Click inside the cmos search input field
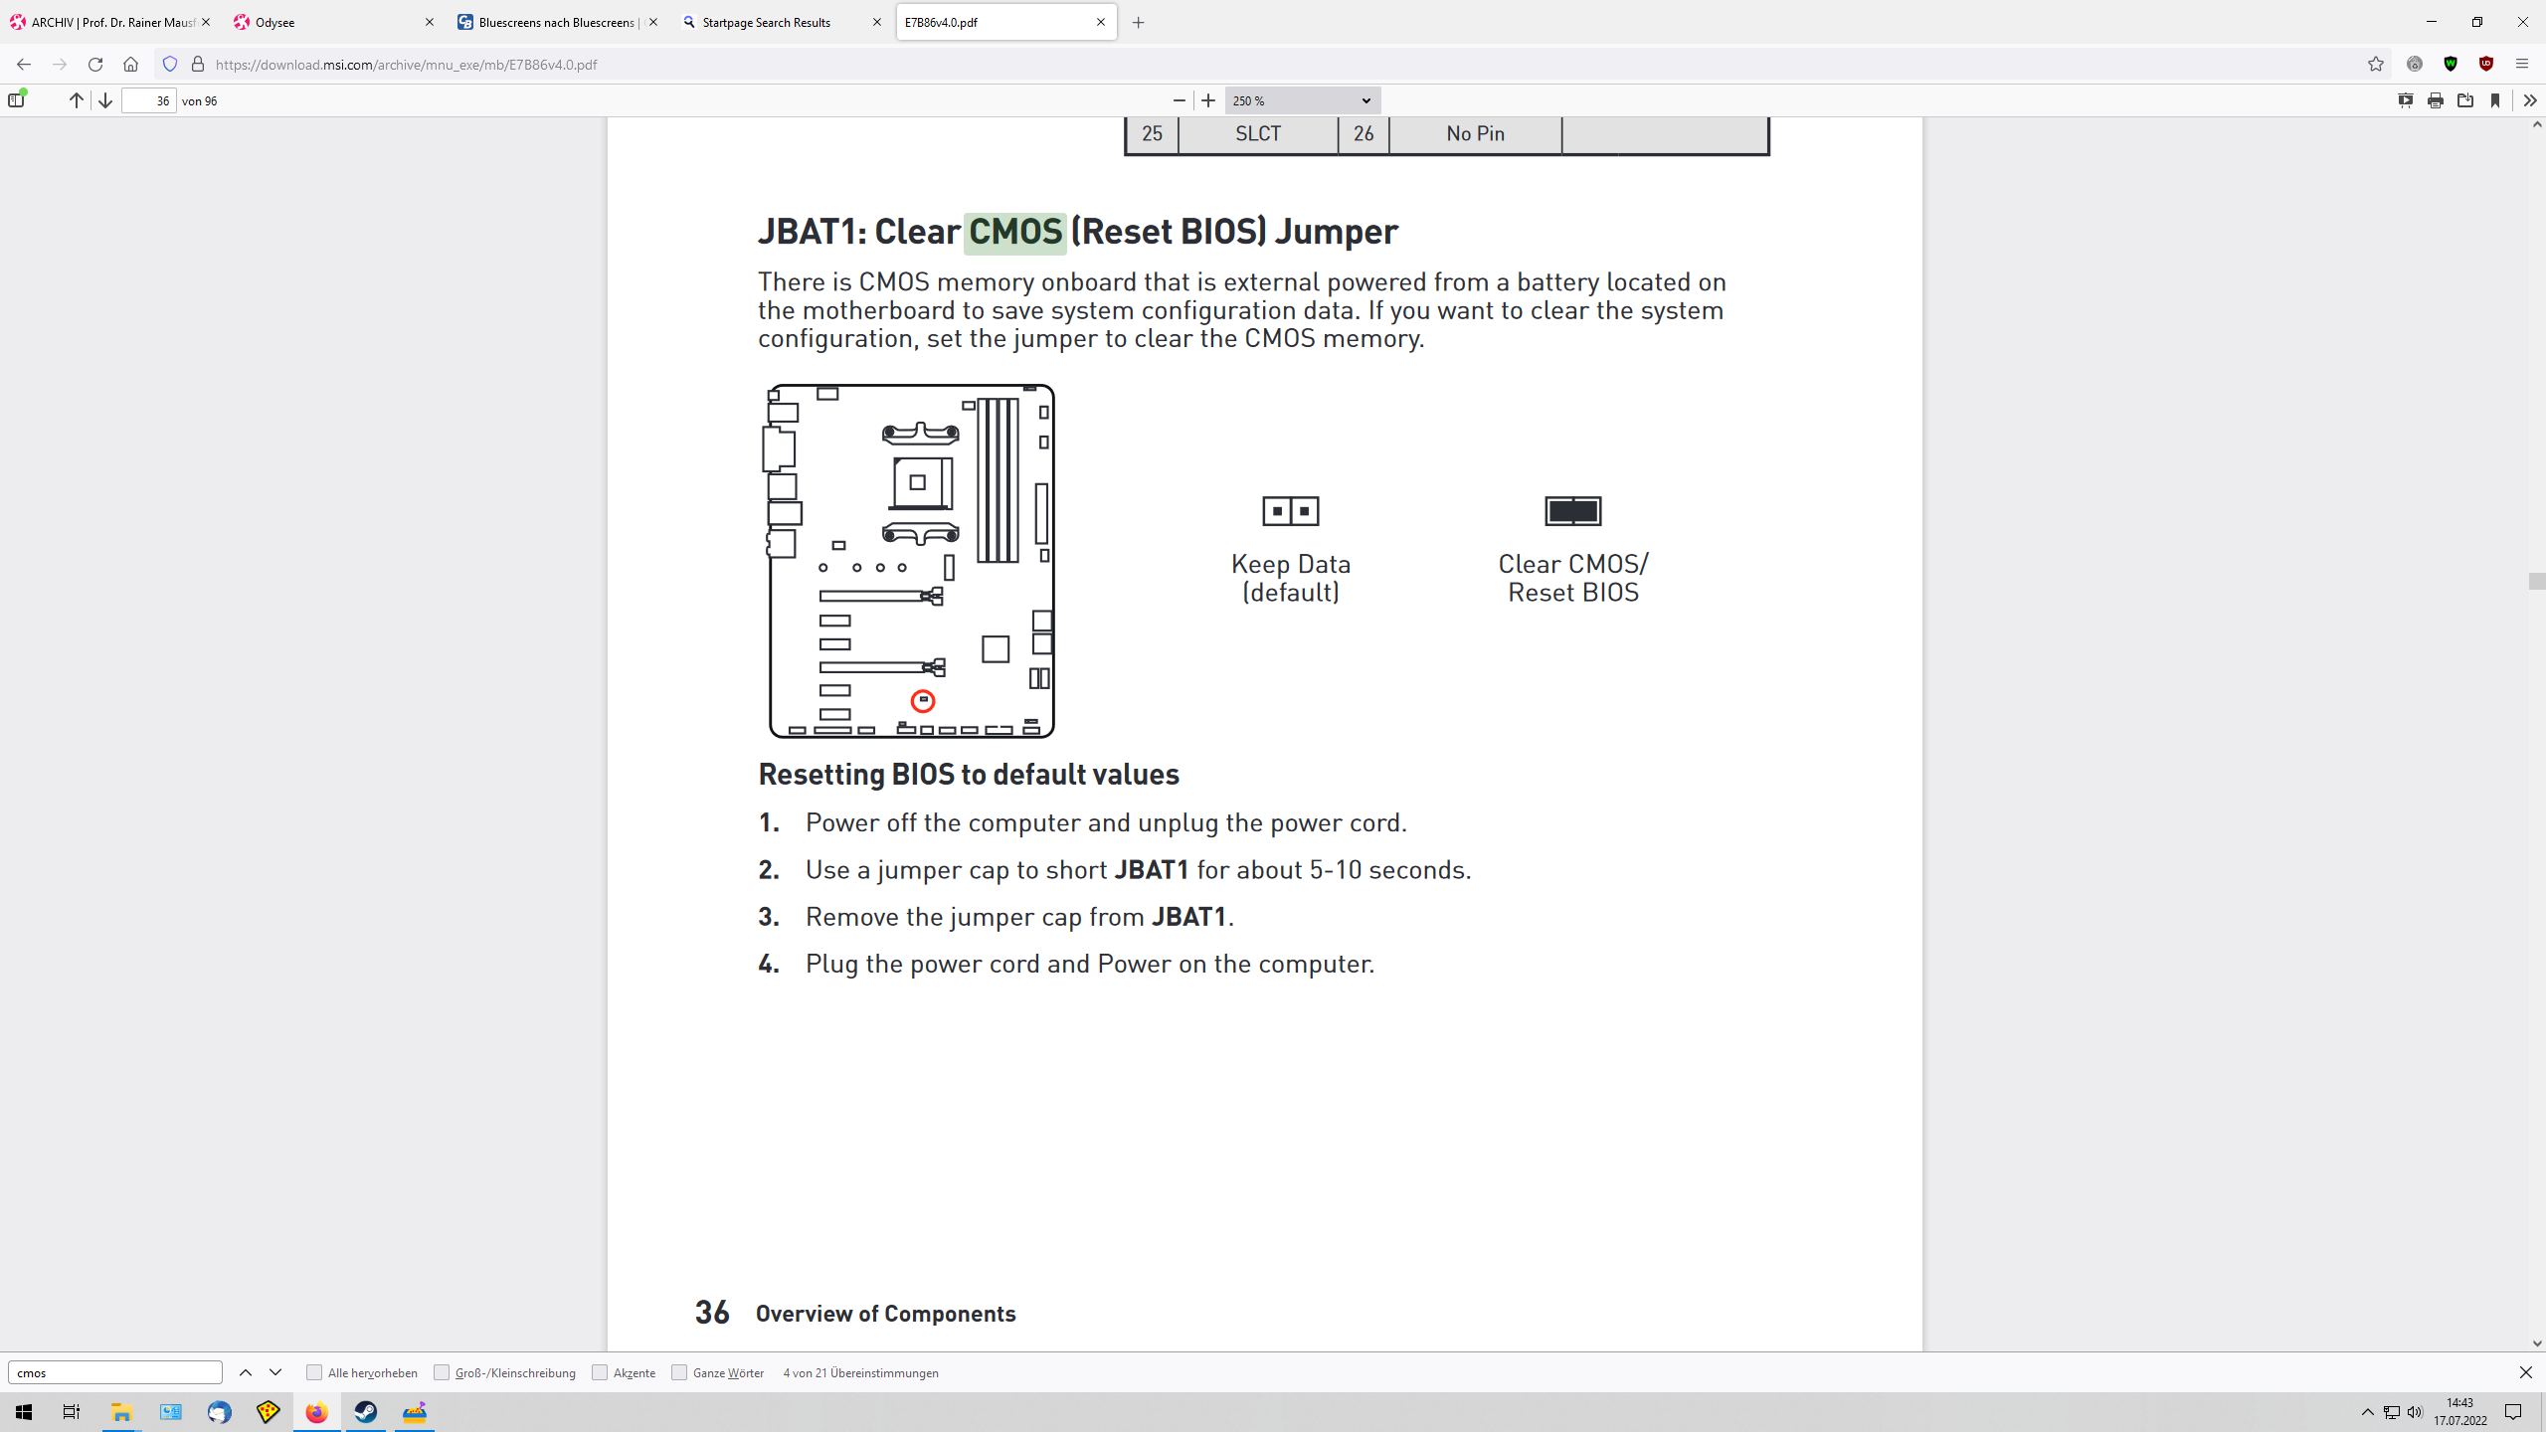The height and width of the screenshot is (1432, 2546). pos(114,1372)
